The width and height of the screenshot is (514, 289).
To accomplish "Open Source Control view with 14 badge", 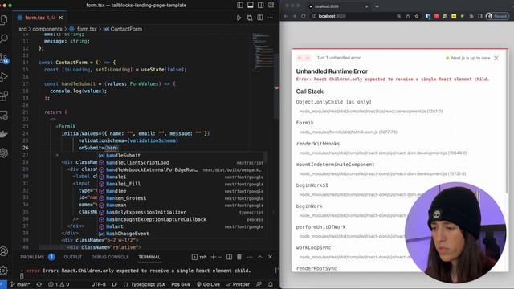I will click(4, 59).
